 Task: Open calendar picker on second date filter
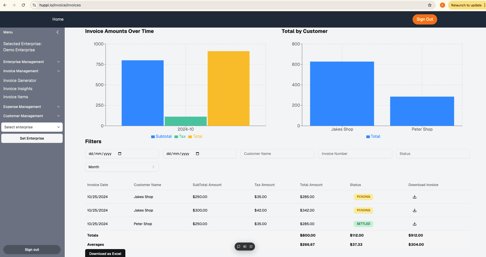click(197, 154)
